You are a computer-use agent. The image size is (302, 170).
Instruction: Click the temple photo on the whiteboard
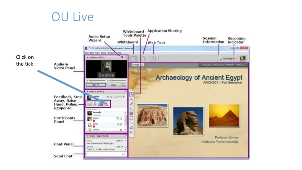(x=152, y=115)
